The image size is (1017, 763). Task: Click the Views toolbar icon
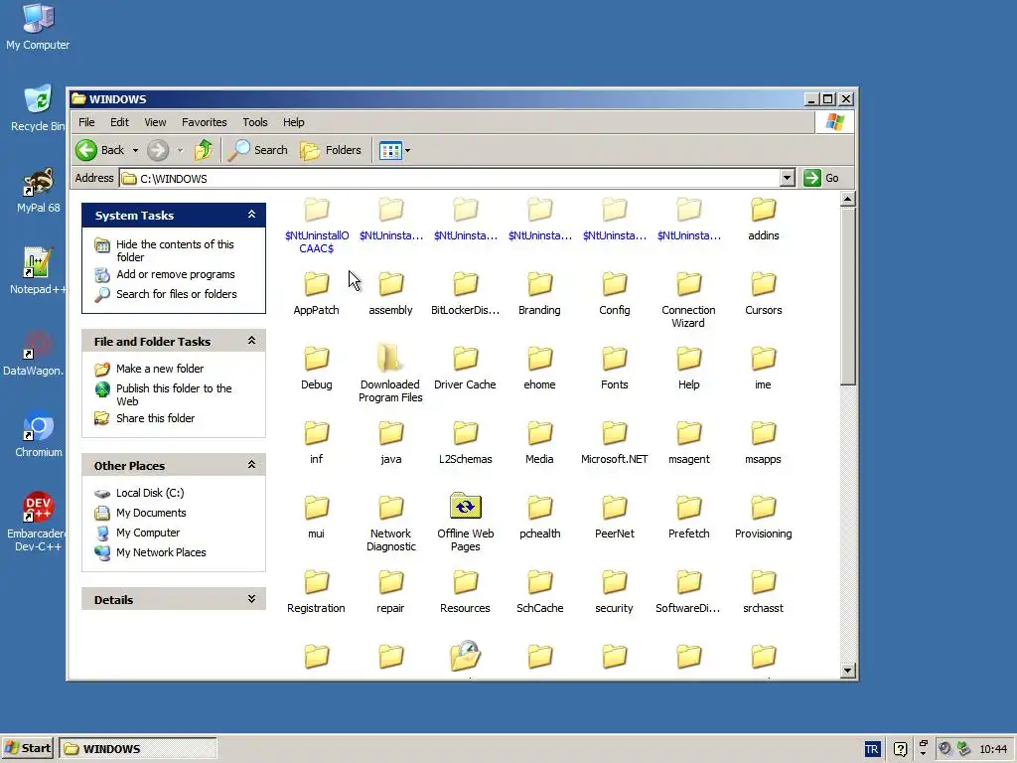390,151
